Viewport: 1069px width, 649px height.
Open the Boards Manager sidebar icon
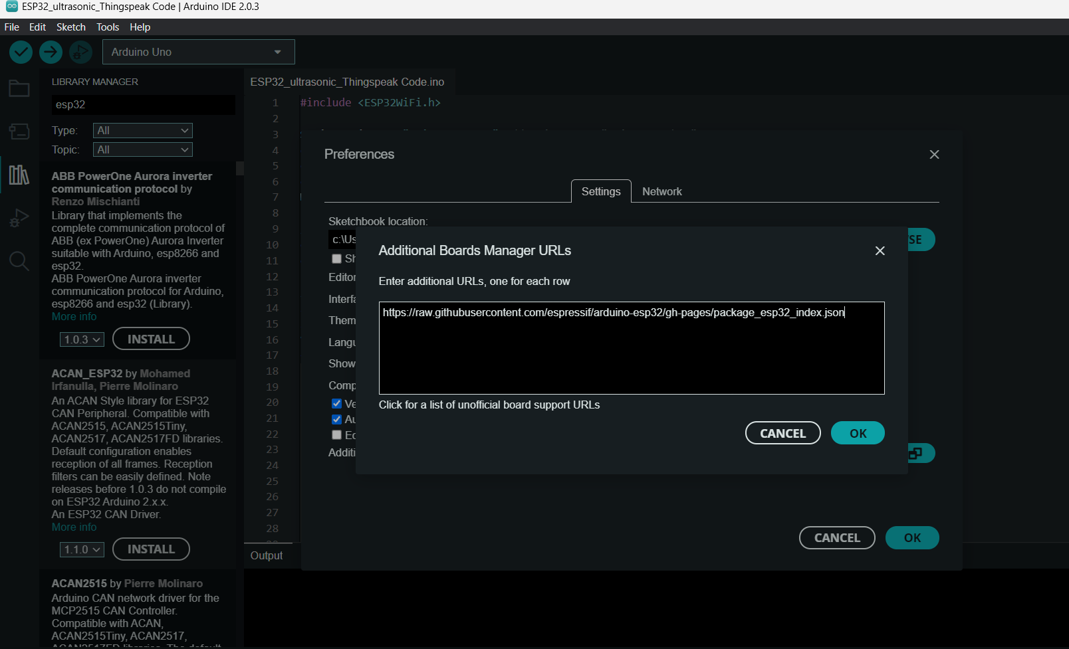[x=19, y=132]
